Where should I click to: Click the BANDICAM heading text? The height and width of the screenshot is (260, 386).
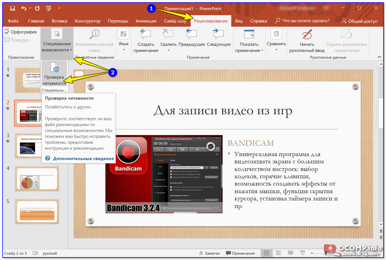point(251,143)
